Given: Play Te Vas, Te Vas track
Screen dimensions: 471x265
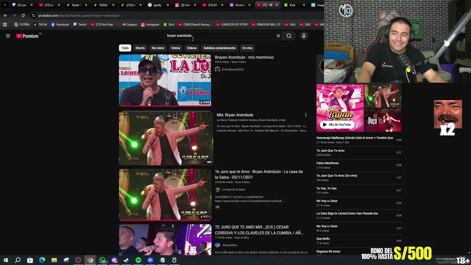Looking at the screenshot, I should click(359, 190).
